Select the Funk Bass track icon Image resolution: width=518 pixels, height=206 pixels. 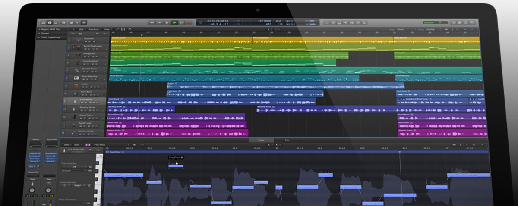76,93
